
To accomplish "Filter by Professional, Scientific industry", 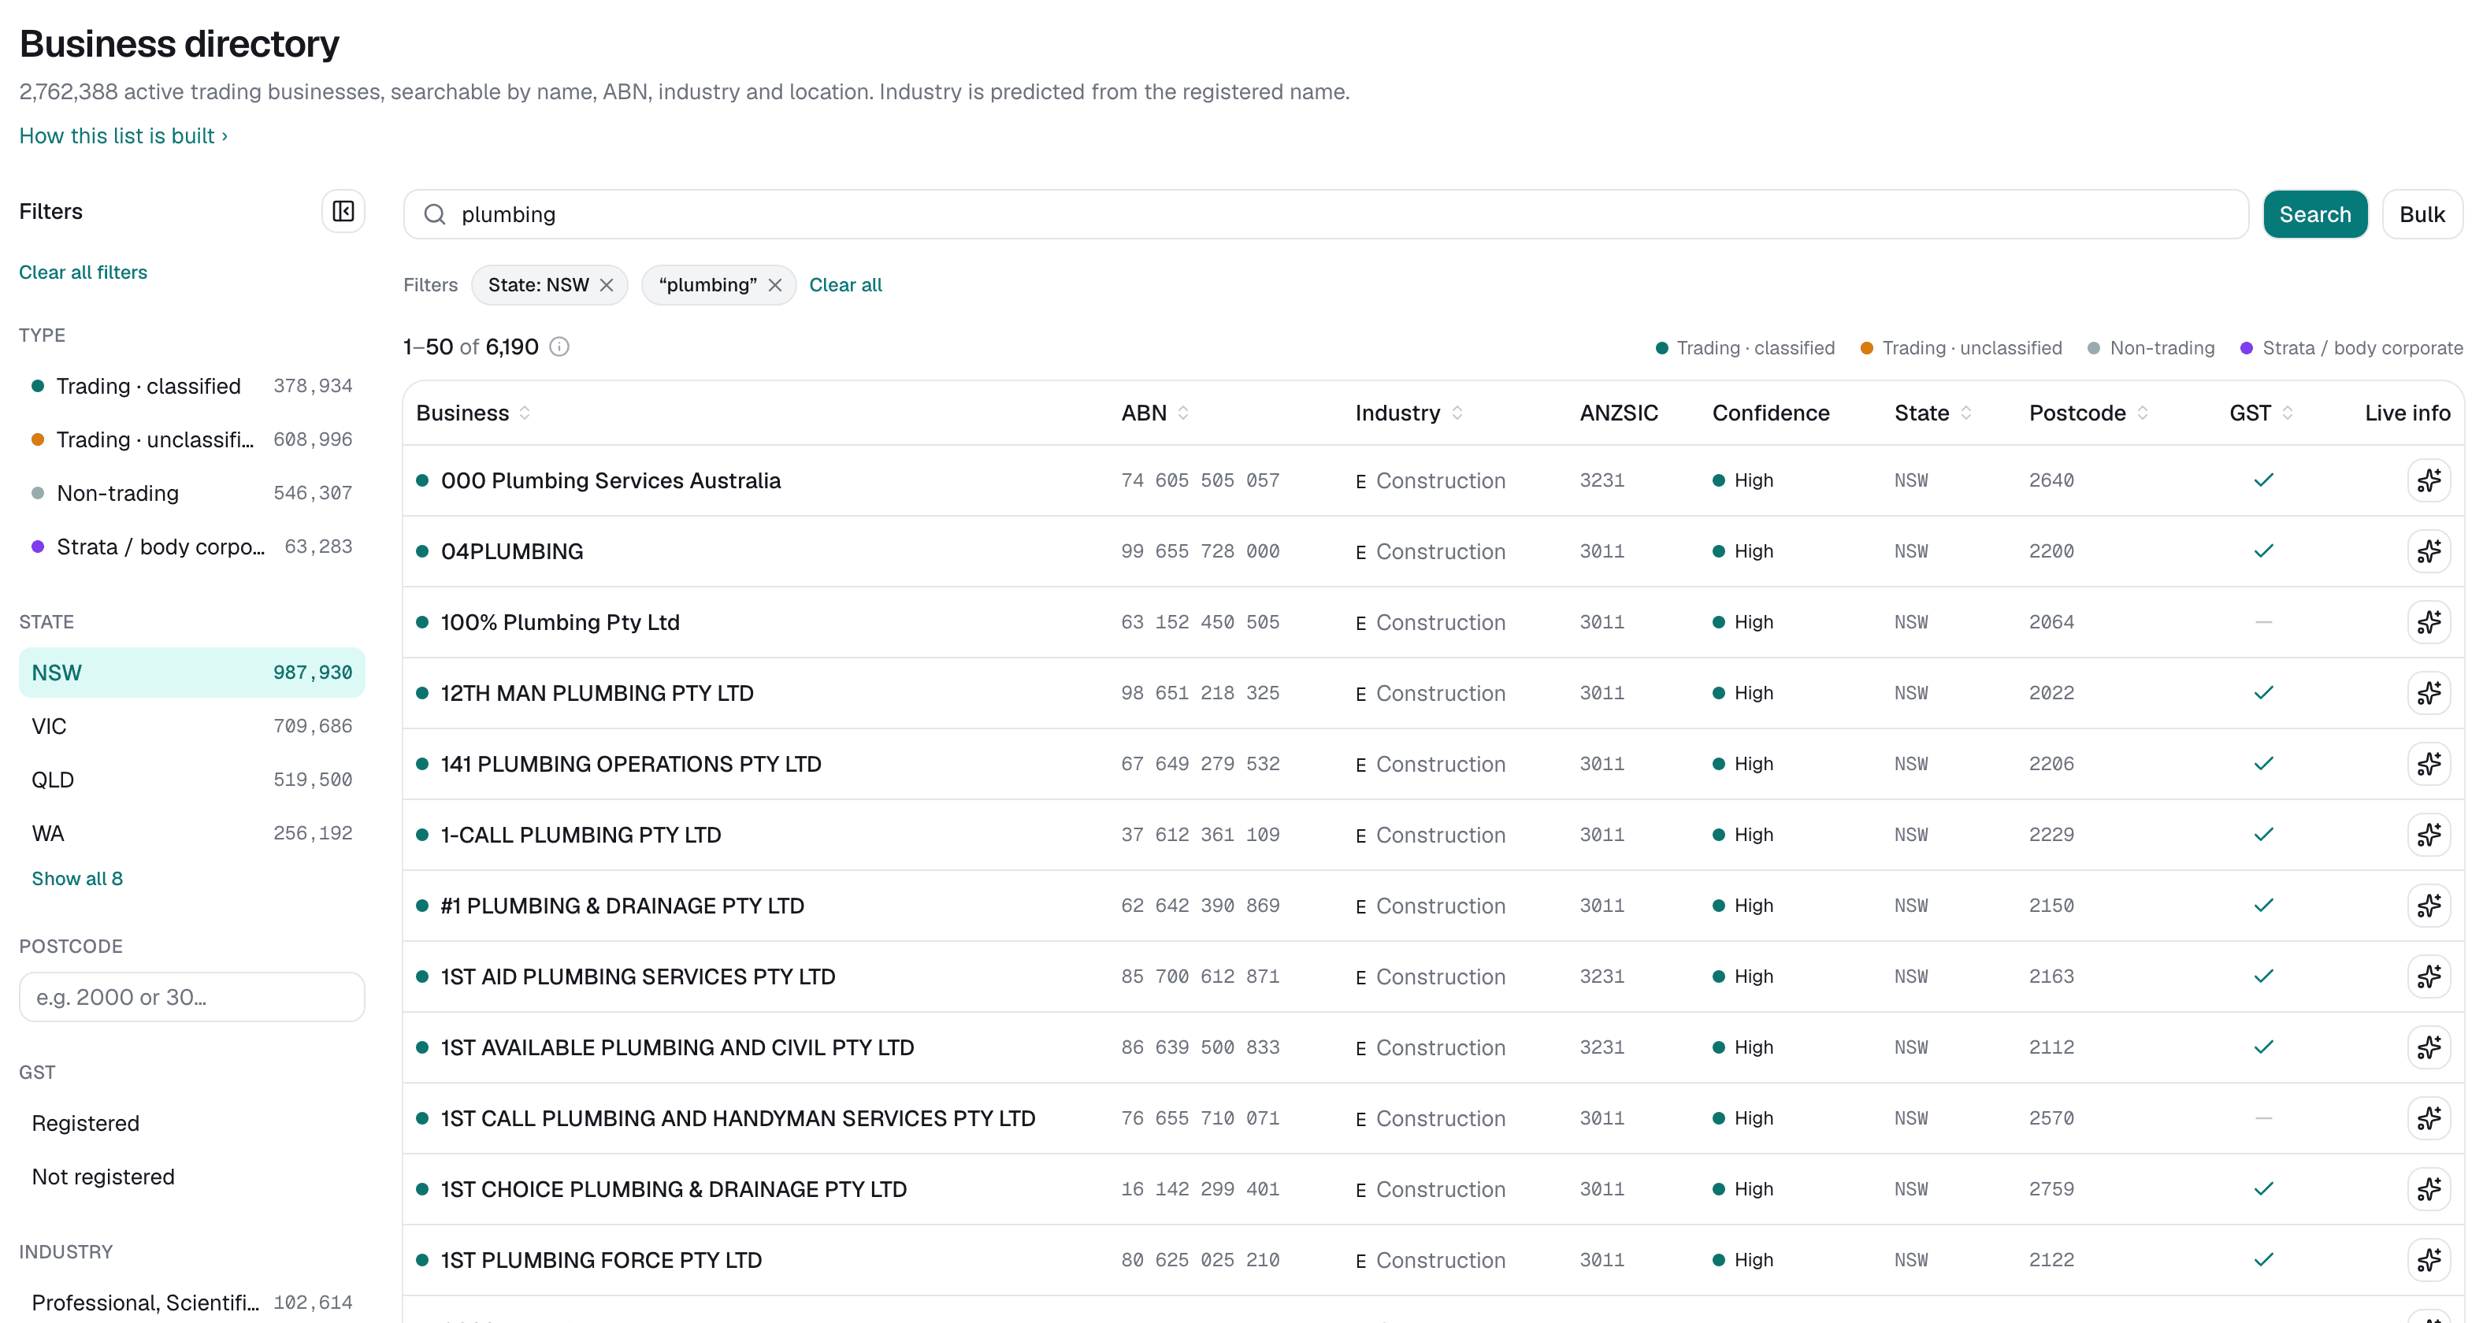I will [191, 1303].
